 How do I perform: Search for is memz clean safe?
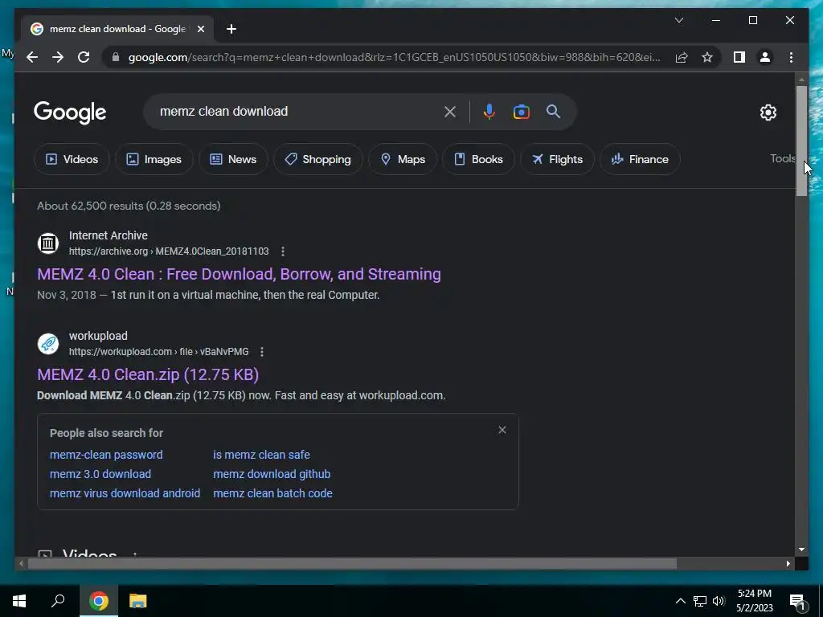tap(261, 455)
